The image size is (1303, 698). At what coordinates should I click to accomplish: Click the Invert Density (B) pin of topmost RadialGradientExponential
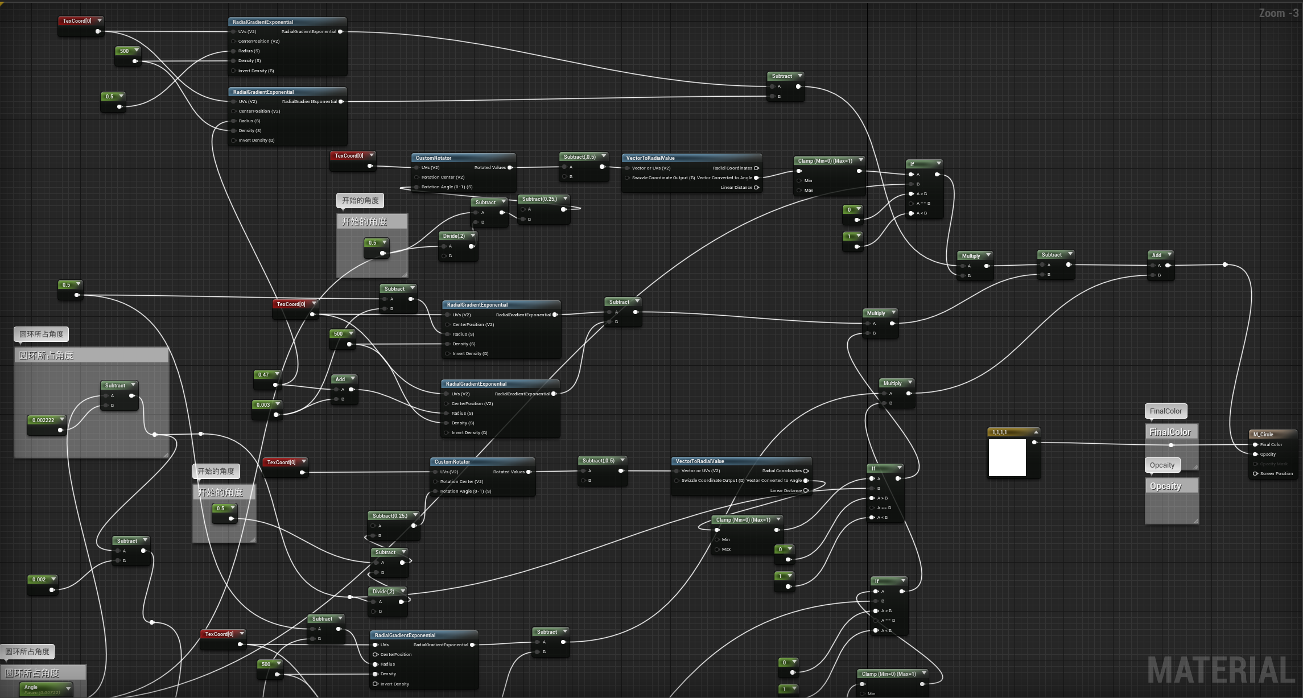[234, 71]
